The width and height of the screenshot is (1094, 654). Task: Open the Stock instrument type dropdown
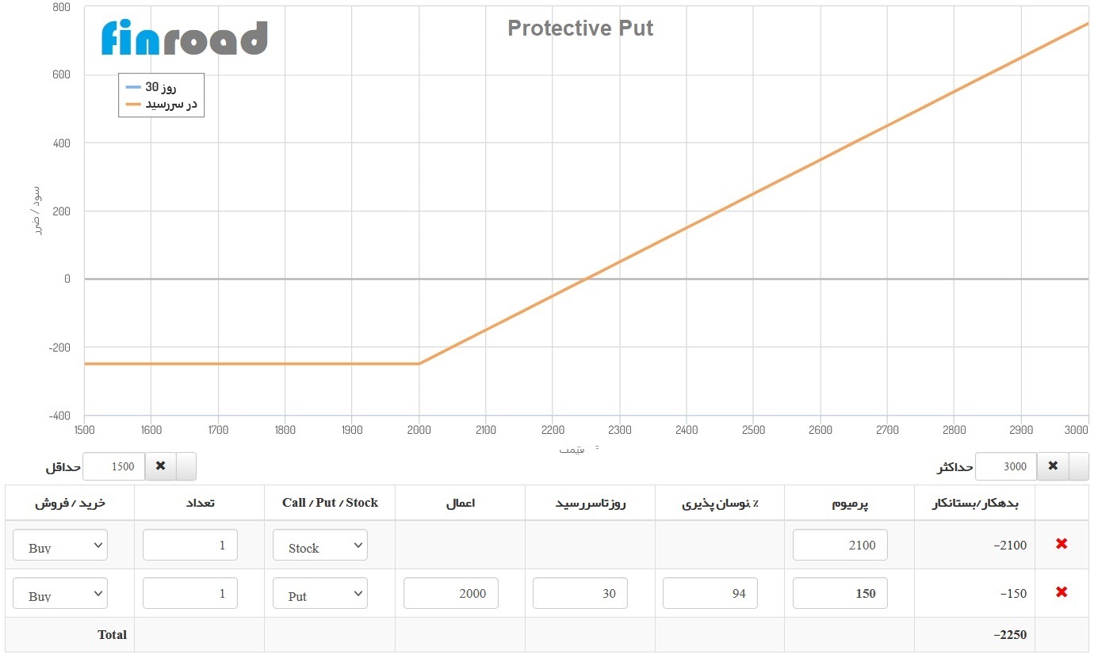pos(320,546)
